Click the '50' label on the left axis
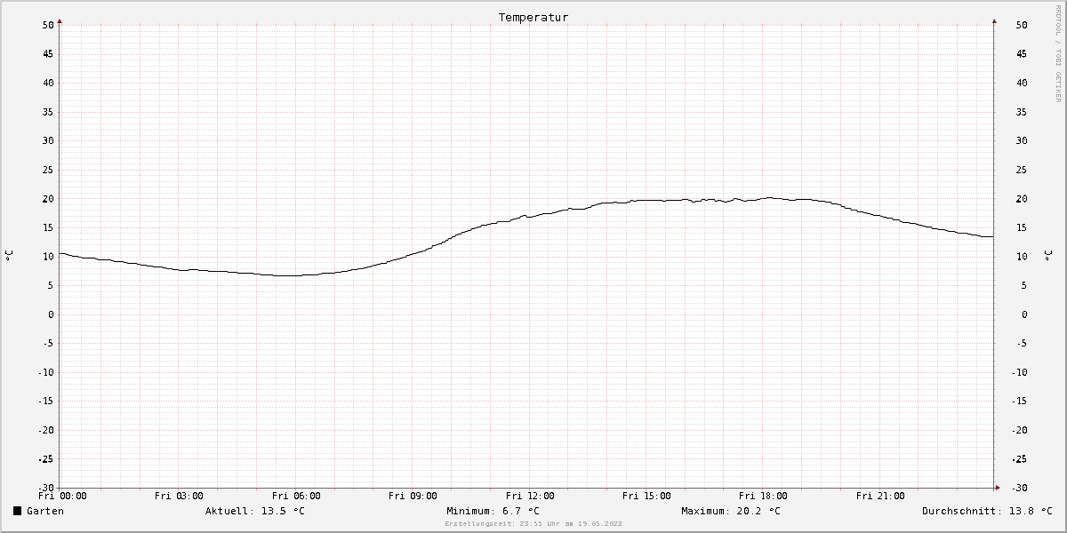This screenshot has height=533, width=1067. pyautogui.click(x=48, y=25)
